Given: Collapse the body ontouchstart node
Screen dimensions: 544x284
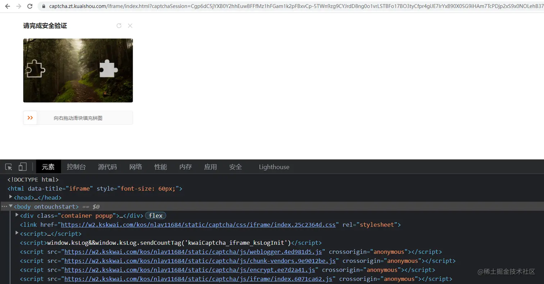Looking at the screenshot, I should [11, 206].
